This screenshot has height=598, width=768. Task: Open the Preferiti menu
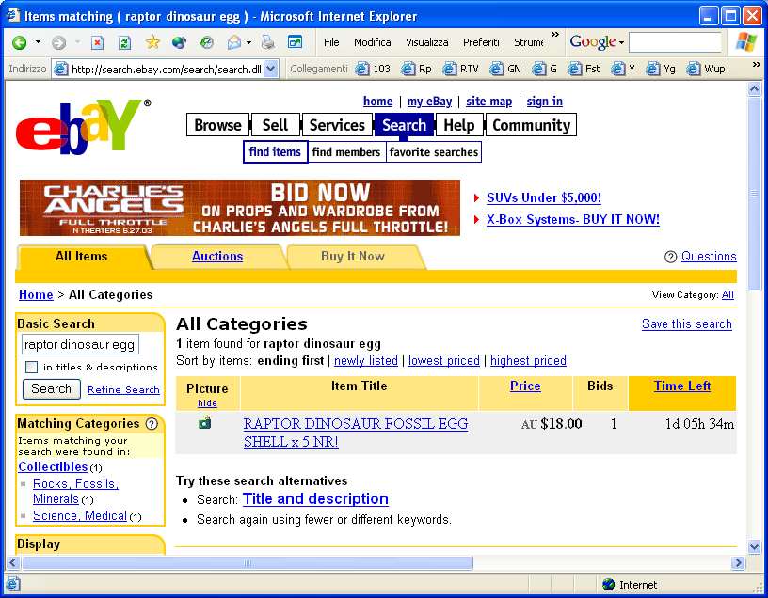click(481, 42)
